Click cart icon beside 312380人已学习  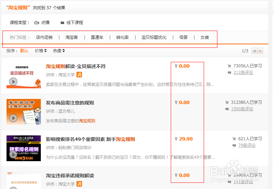227,102
